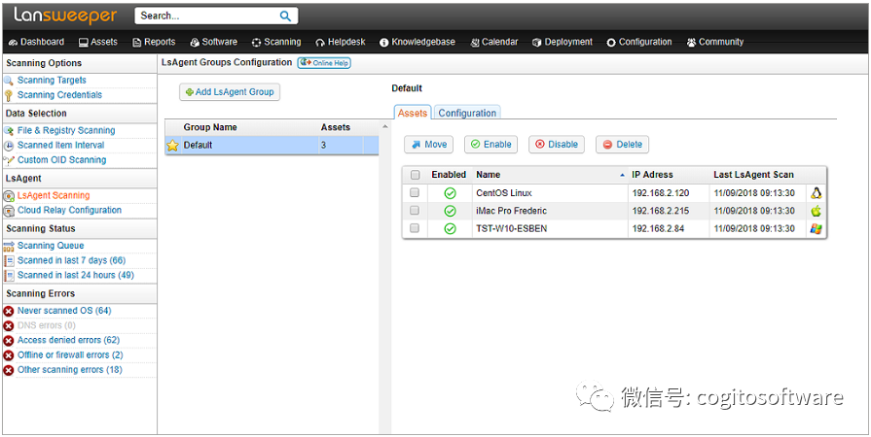This screenshot has height=437, width=871.
Task: Click the Group Name column header
Action: point(210,127)
